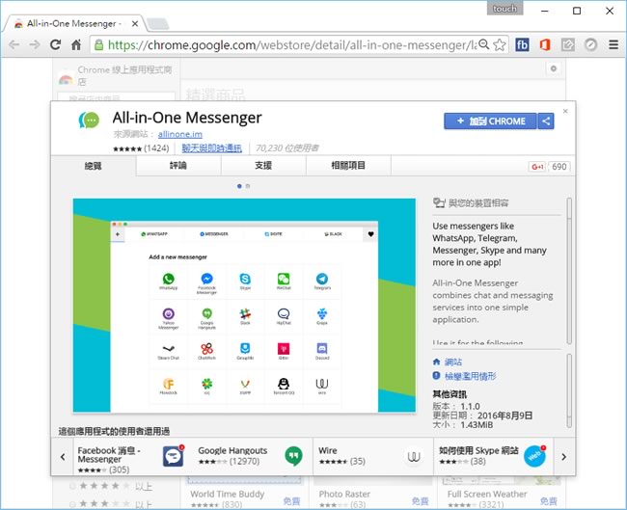Screen dimensions: 627x510
Task: Open the Google Hangouts related app card
Action: pyautogui.click(x=252, y=456)
